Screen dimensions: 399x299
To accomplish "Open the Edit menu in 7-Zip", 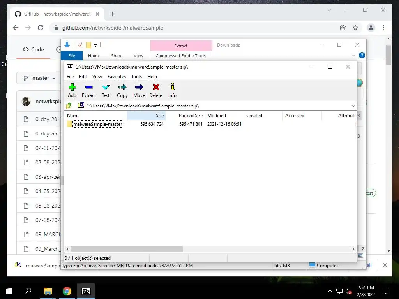I will pos(83,77).
